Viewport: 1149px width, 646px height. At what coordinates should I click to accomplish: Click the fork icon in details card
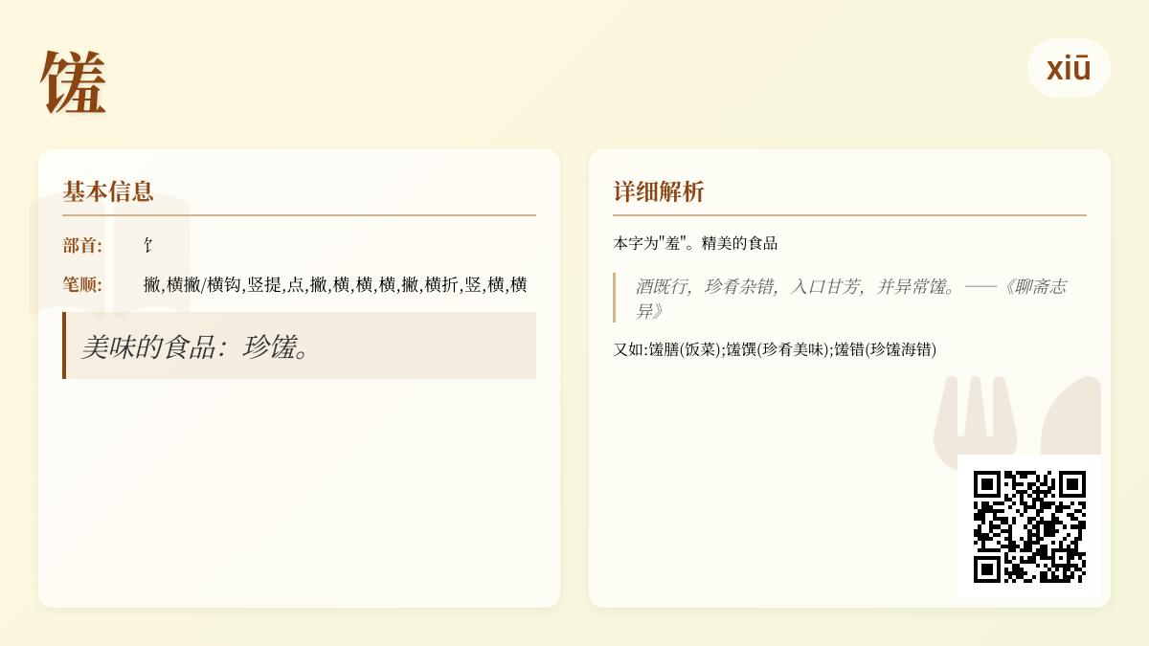[x=974, y=413]
